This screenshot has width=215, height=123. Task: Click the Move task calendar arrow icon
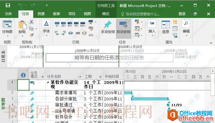pos(137,29)
